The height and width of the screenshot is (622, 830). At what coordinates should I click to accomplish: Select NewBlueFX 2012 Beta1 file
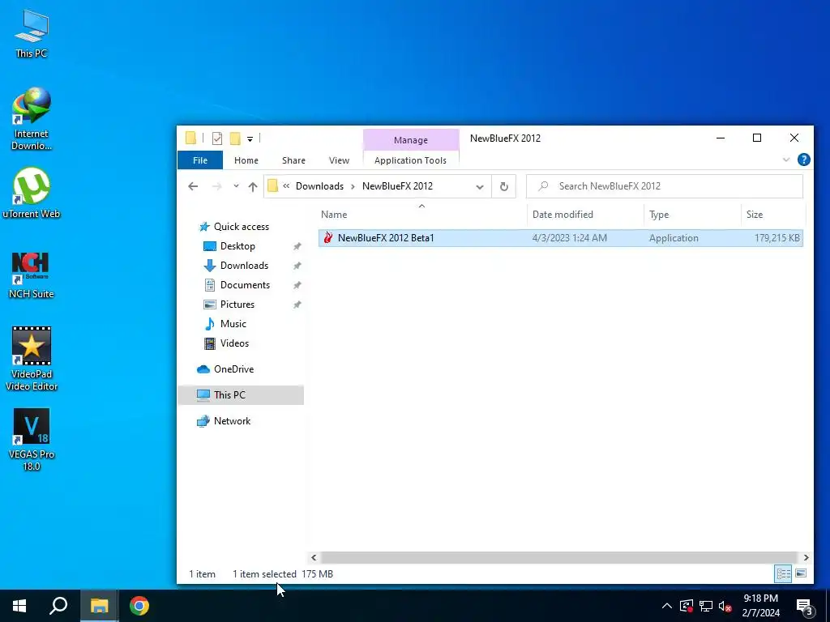pyautogui.click(x=561, y=238)
